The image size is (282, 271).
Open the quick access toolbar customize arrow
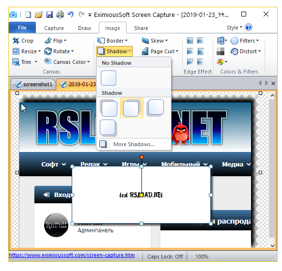pos(90,15)
